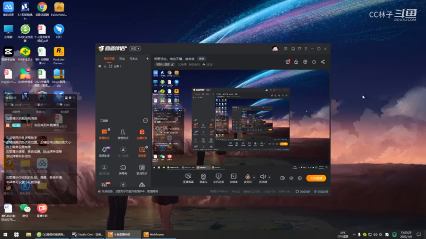Edit the stream category pill with pencil icon

[165, 64]
